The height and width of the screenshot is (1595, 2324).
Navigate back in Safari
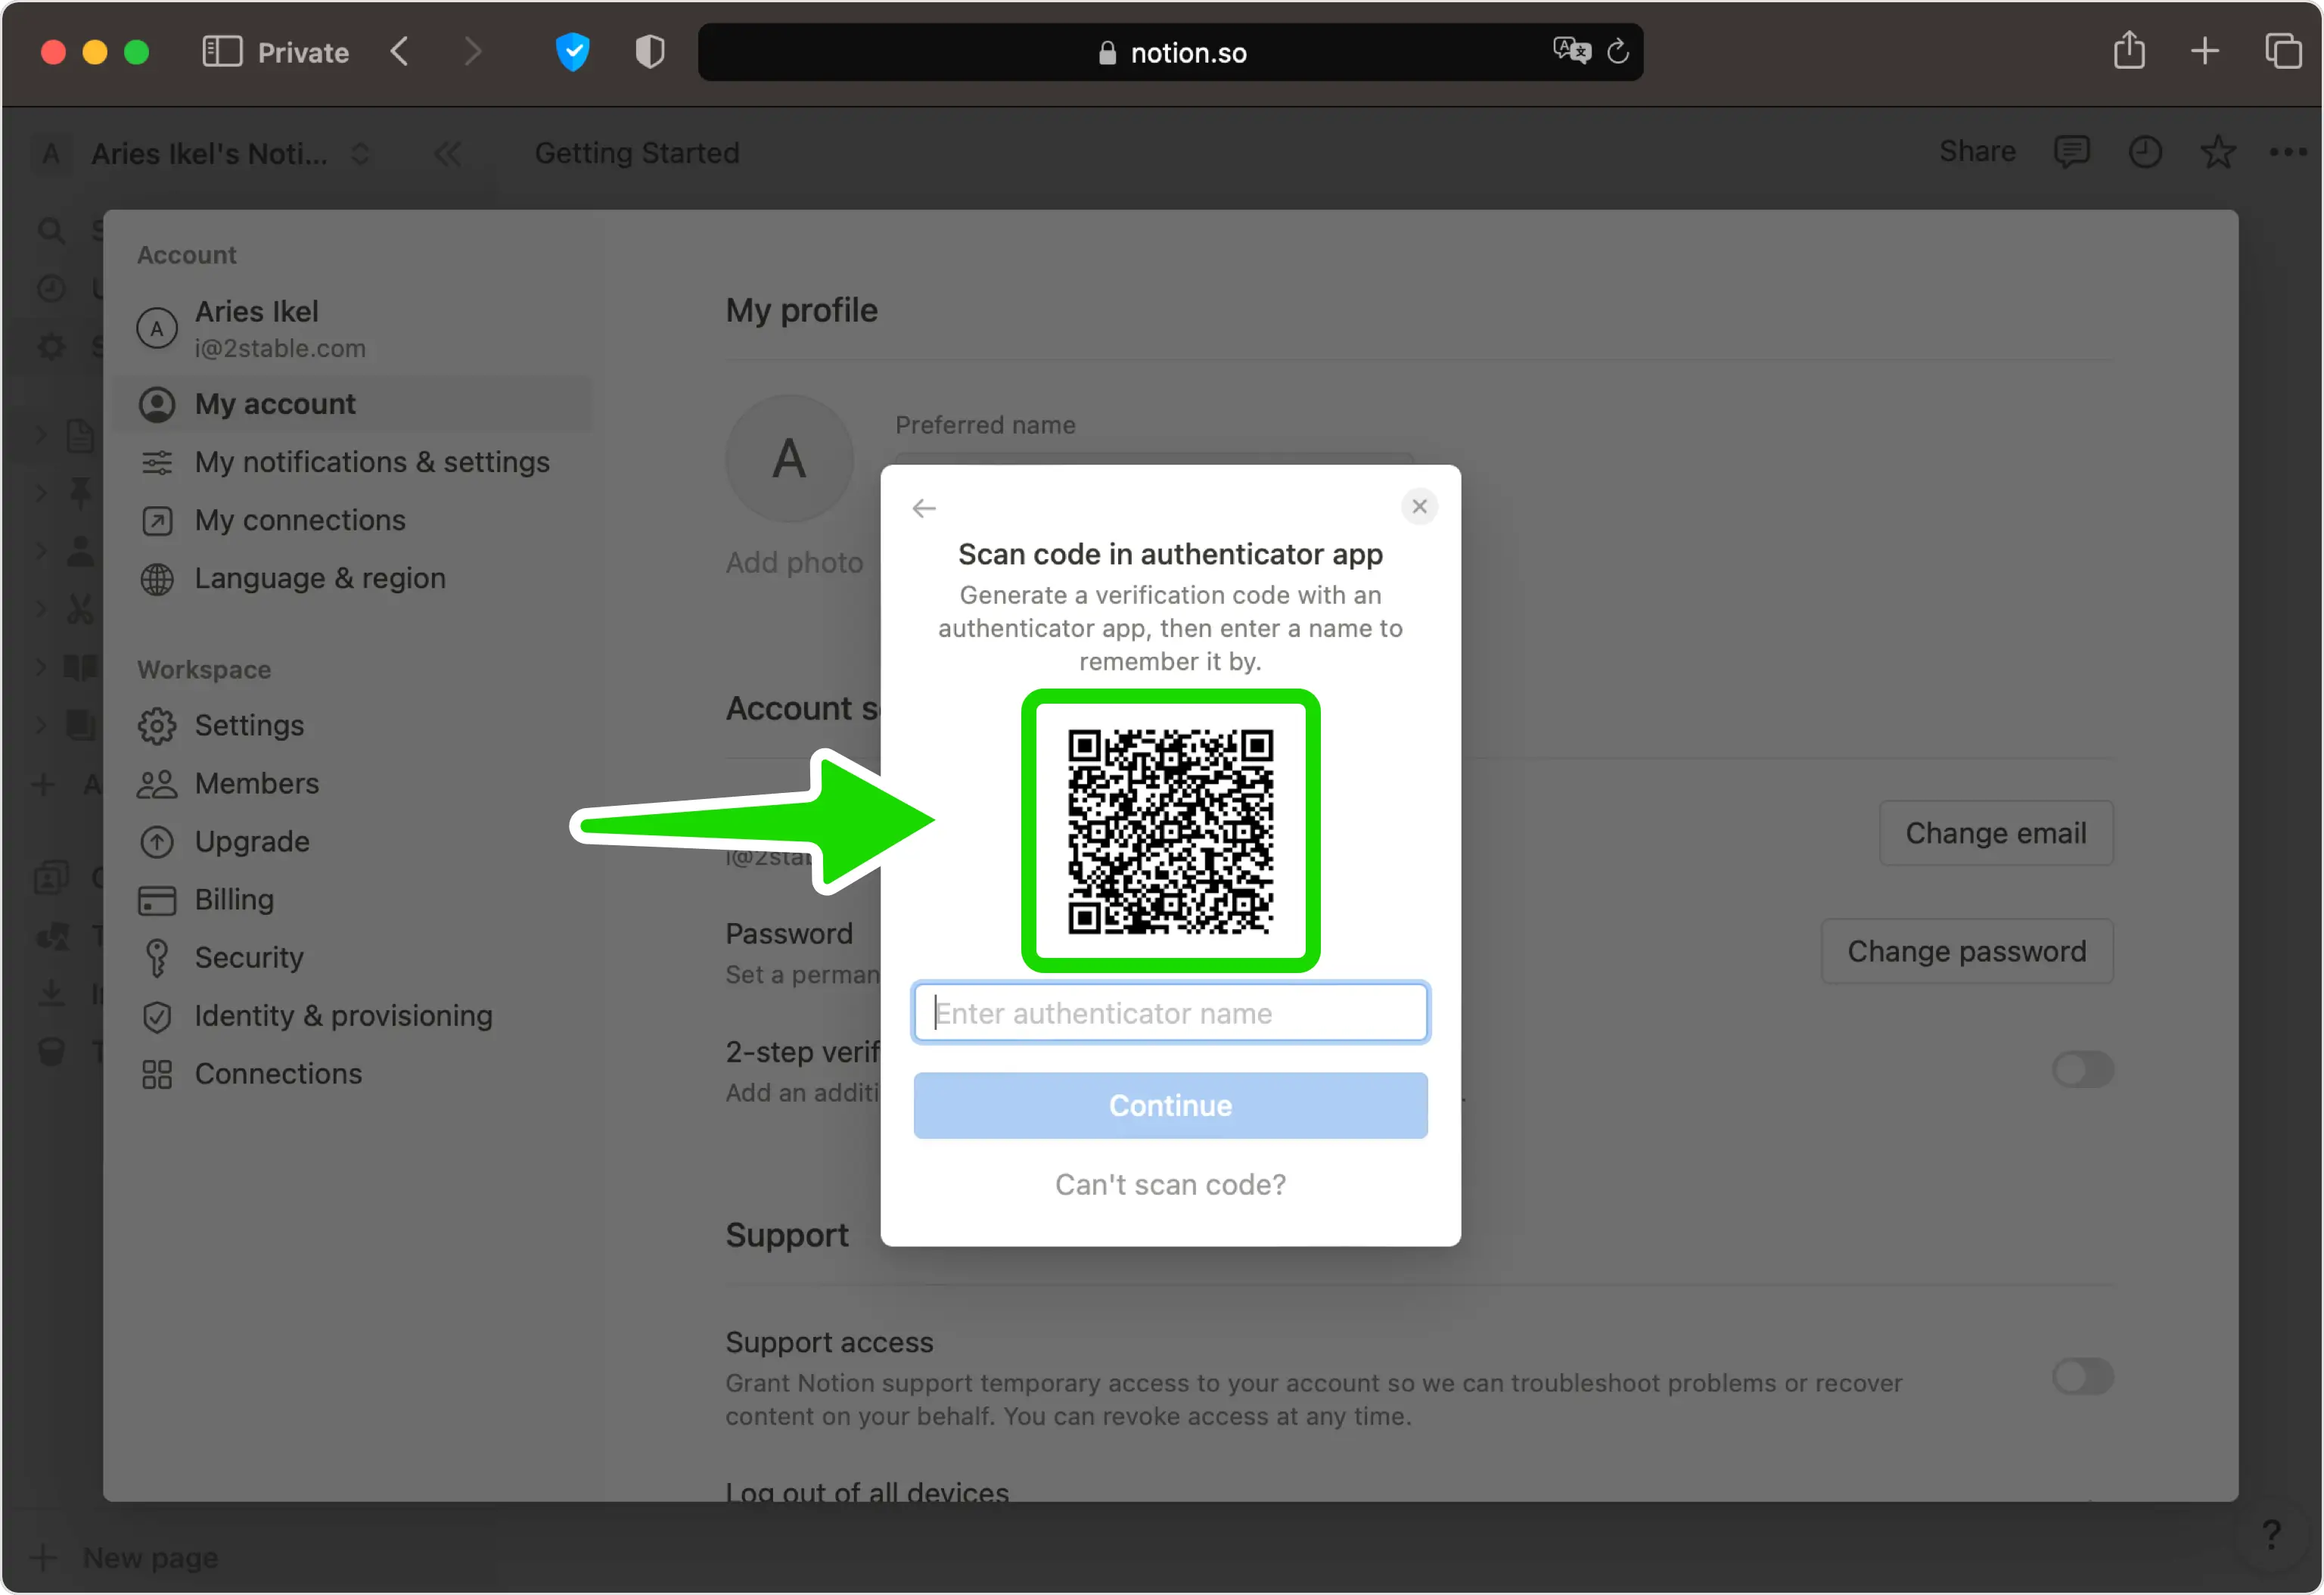tap(400, 52)
